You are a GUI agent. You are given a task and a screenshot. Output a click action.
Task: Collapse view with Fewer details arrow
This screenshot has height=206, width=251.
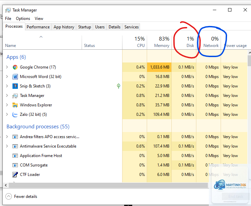(x=8, y=197)
